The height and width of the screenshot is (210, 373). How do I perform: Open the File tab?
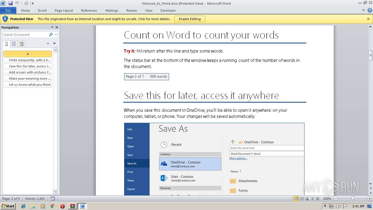[x=8, y=10]
